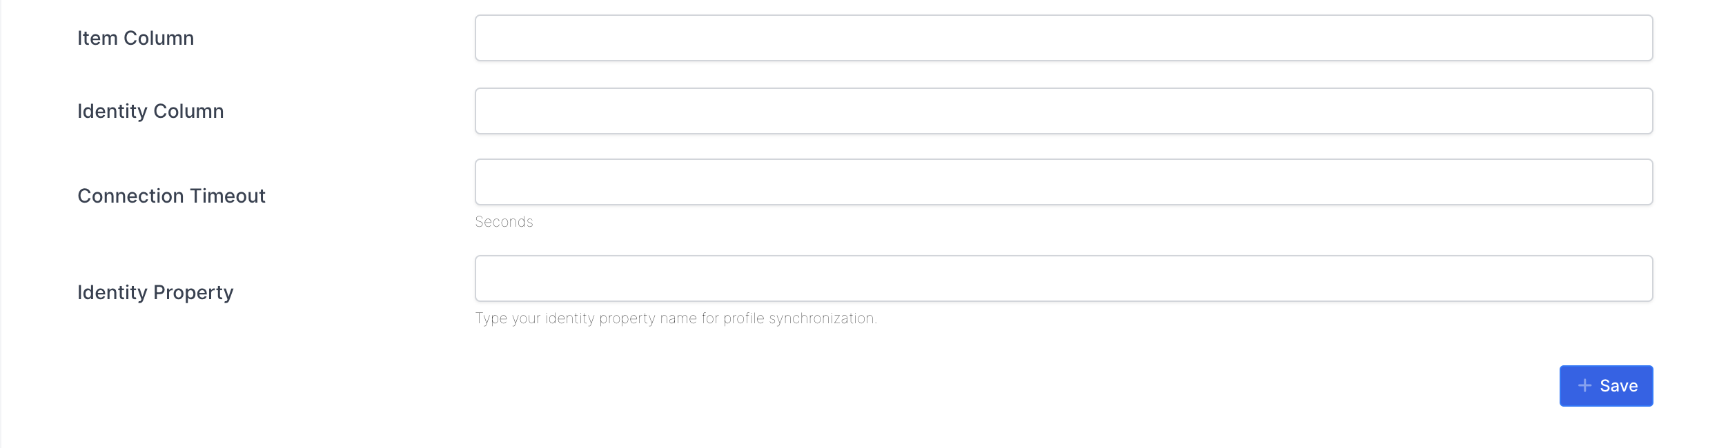Click the Identity Column label text

tap(150, 111)
